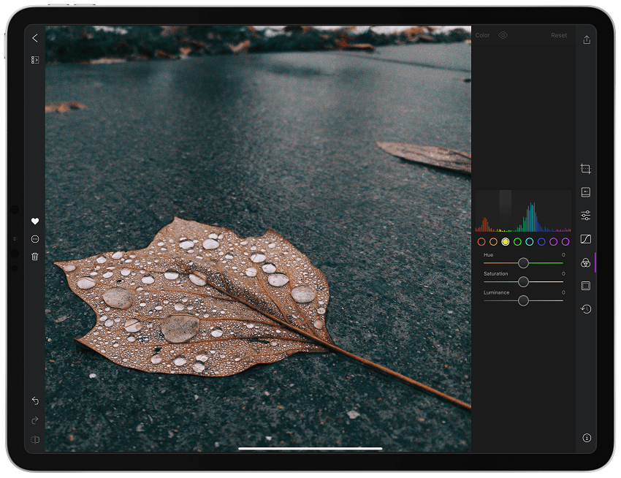This screenshot has width=621, height=478.
Task: Tap the Share export icon
Action: (x=587, y=39)
